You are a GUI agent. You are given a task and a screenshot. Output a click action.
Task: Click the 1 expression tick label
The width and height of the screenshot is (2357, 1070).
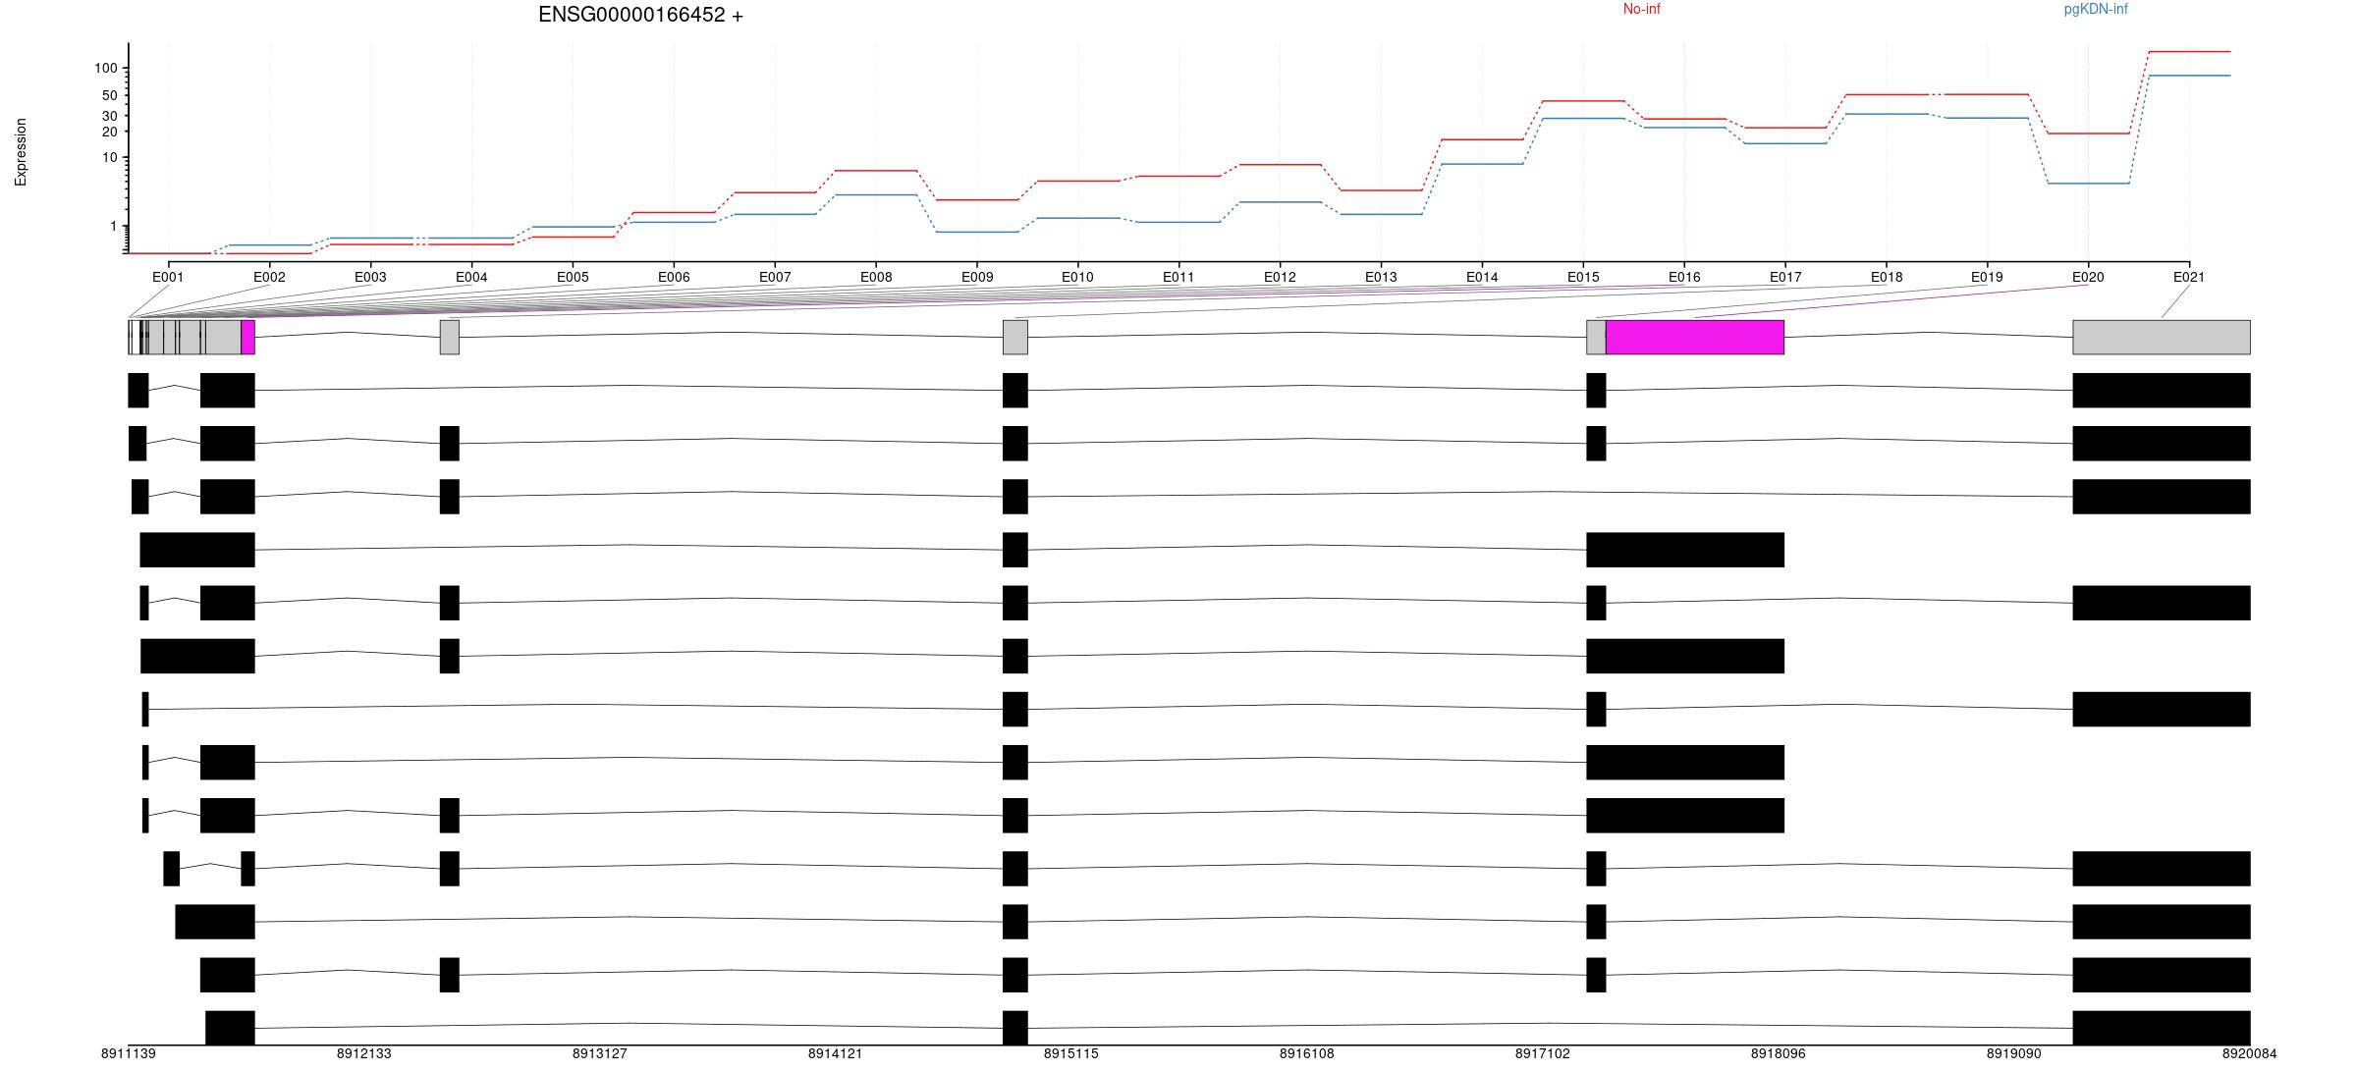coord(113,226)
